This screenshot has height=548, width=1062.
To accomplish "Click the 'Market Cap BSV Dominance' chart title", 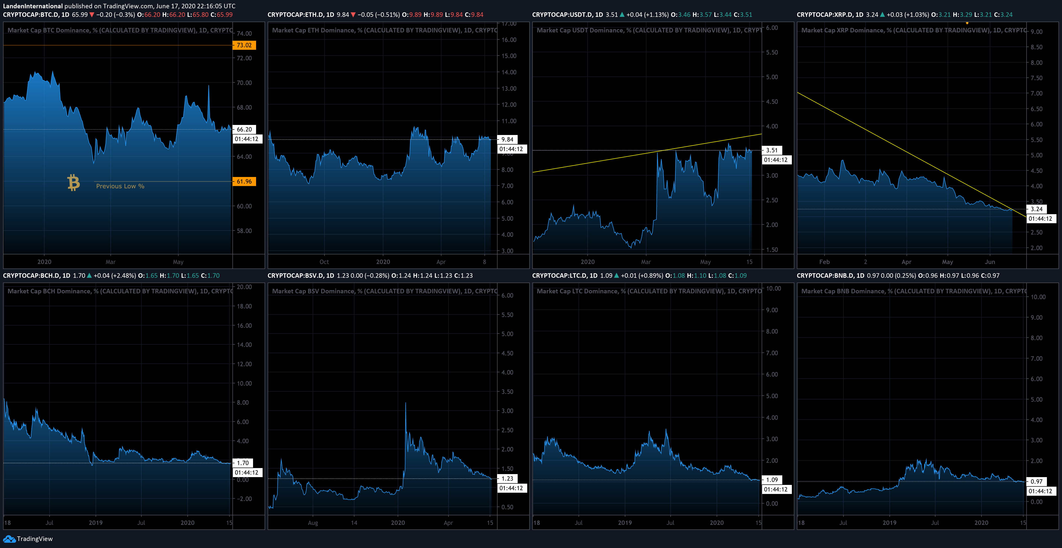I will coord(385,291).
